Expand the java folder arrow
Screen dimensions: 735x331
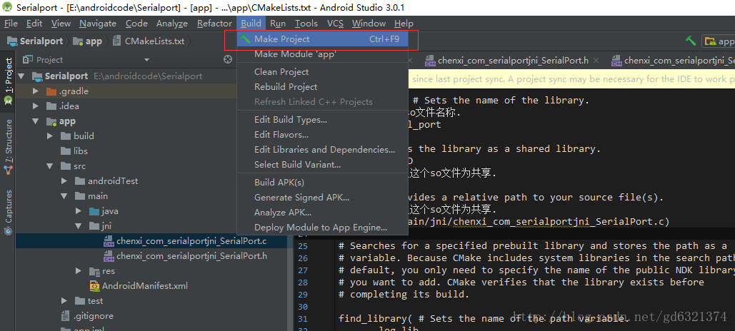(x=79, y=210)
